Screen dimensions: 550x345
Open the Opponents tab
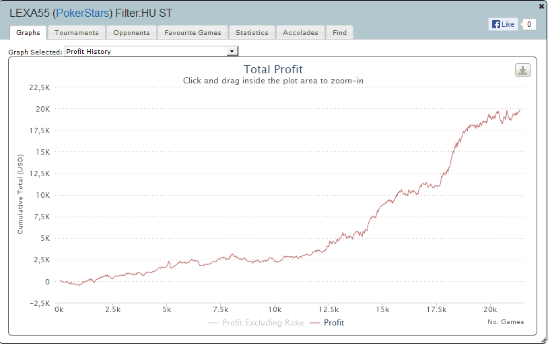pos(131,32)
